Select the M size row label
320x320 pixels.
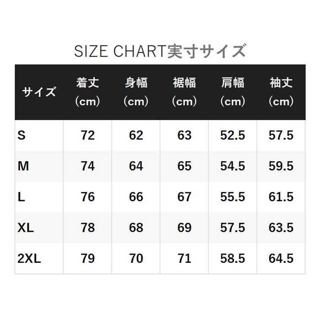coord(23,166)
